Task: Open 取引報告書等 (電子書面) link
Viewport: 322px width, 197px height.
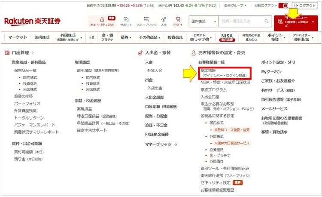Action: (x=281, y=99)
